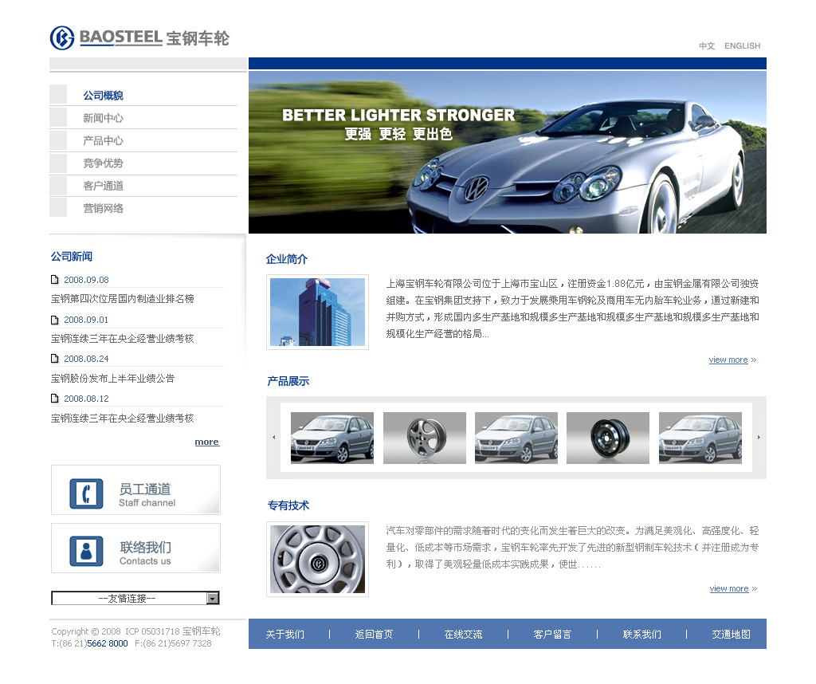Open 新闻中心 in the side menu
This screenshot has height=684, width=816.
coord(103,118)
